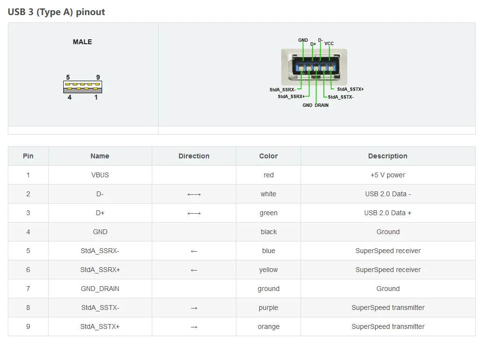Click the +5 V power description
The image size is (481, 342).
click(x=388, y=175)
